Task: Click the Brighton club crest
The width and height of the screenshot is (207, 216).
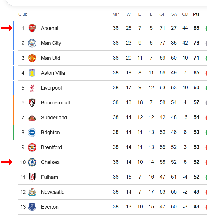Action: 32,133
